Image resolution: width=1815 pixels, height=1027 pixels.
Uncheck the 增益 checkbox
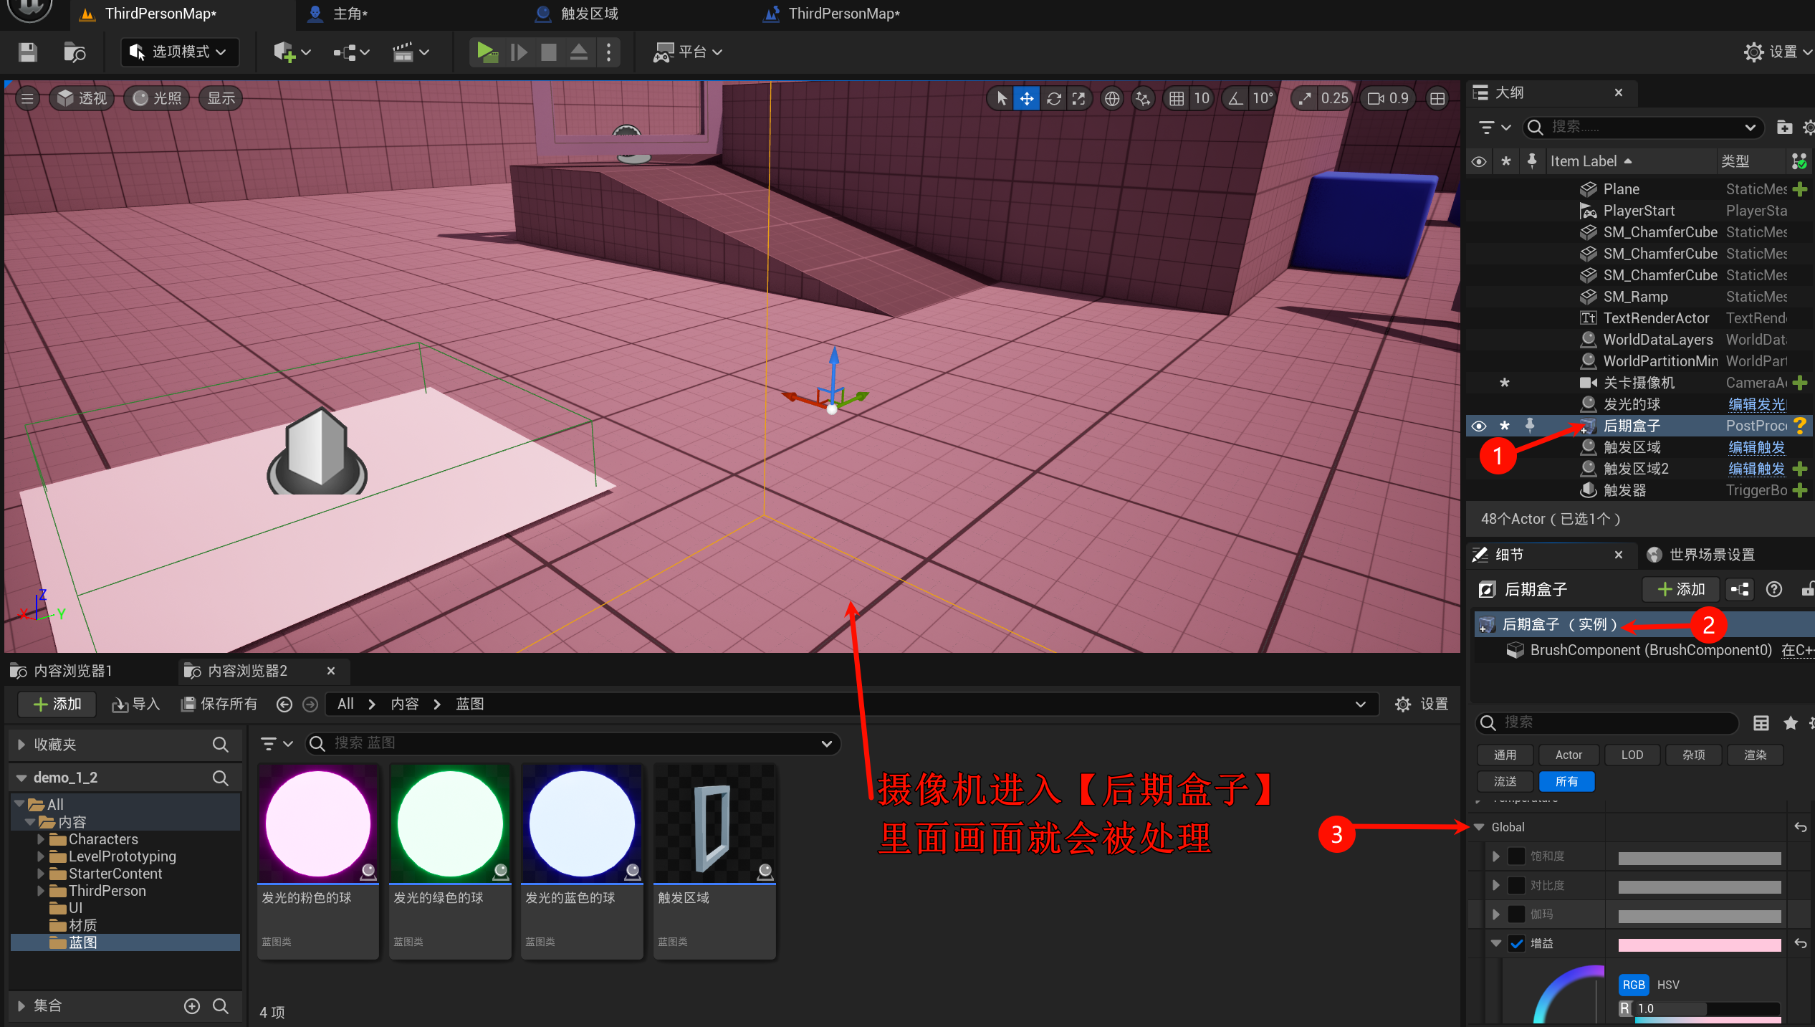coord(1516,944)
